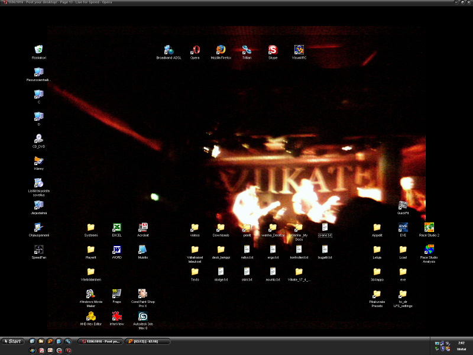The height and width of the screenshot is (355, 473).
Task: Select the kontrolleri.txt file
Action: tap(299, 252)
